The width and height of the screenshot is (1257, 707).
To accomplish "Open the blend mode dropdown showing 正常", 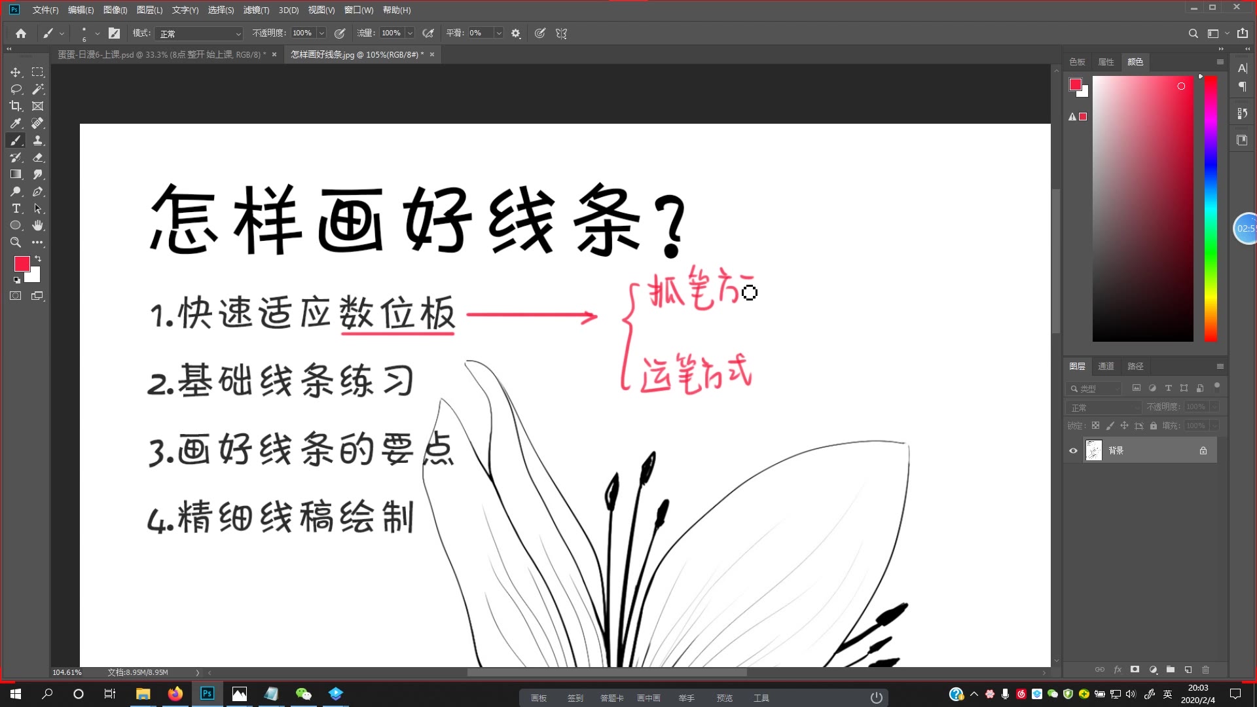I will (200, 33).
